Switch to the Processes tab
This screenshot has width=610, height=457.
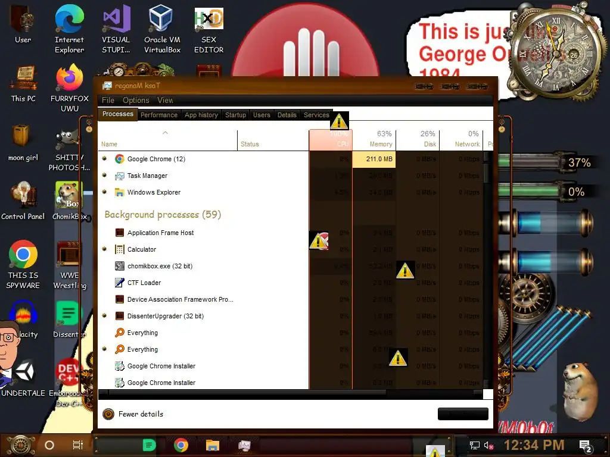[x=117, y=114]
